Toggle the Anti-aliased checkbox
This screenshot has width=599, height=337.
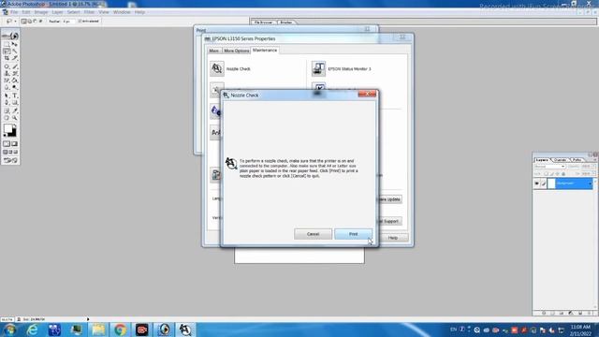click(x=80, y=21)
